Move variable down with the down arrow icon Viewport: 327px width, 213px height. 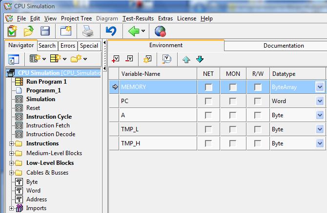point(200,59)
